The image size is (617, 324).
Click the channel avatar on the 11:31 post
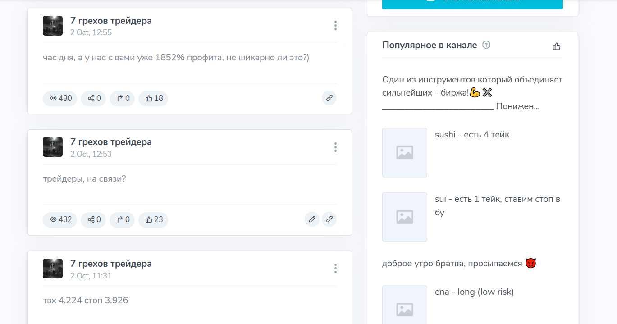tap(53, 269)
